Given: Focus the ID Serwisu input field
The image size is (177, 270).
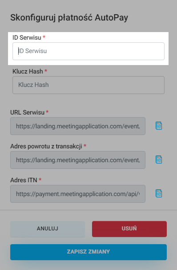Looking at the screenshot, I should pos(88,51).
